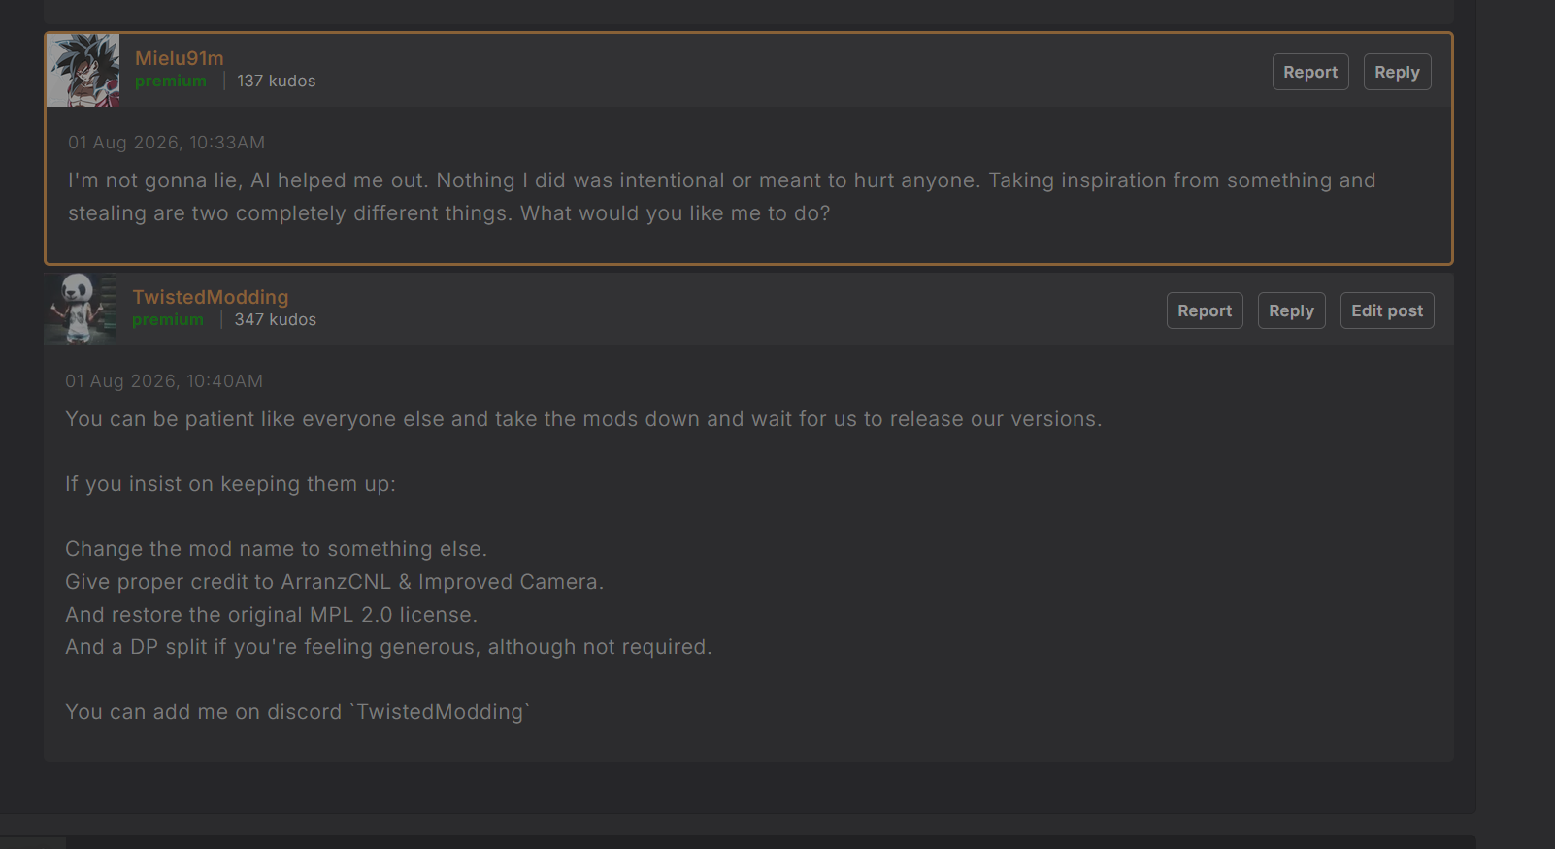Image resolution: width=1555 pixels, height=849 pixels.
Task: Open the TwistedModding username profile link
Action: (211, 297)
